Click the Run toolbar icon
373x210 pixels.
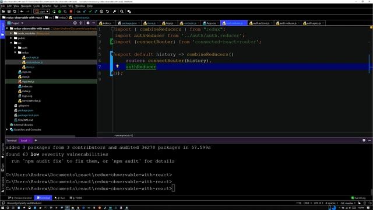[x=54, y=12]
